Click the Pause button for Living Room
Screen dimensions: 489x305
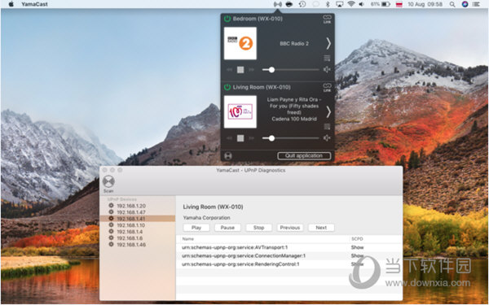pos(227,228)
